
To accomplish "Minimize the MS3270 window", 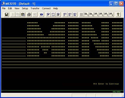I will click(x=111, y=4).
